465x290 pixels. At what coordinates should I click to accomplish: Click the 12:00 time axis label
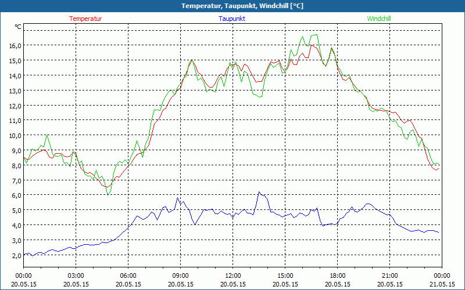point(233,276)
